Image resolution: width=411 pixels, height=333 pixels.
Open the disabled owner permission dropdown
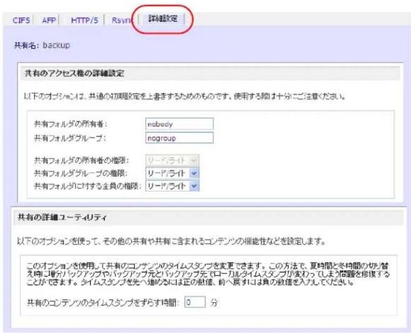pos(172,161)
